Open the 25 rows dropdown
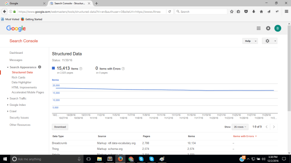 [240, 127]
